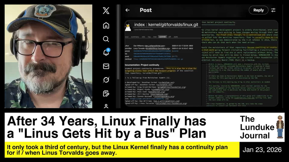The image size is (289, 162).
Task: Click the (patch) link beside commit hash
Action: (x=175, y=51)
